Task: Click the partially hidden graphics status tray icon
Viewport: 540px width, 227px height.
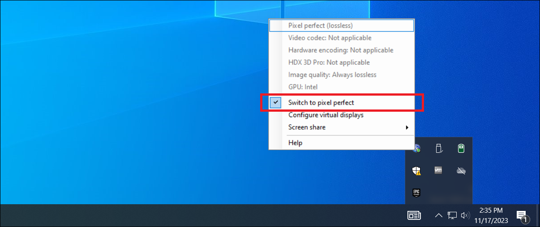Action: click(x=417, y=148)
